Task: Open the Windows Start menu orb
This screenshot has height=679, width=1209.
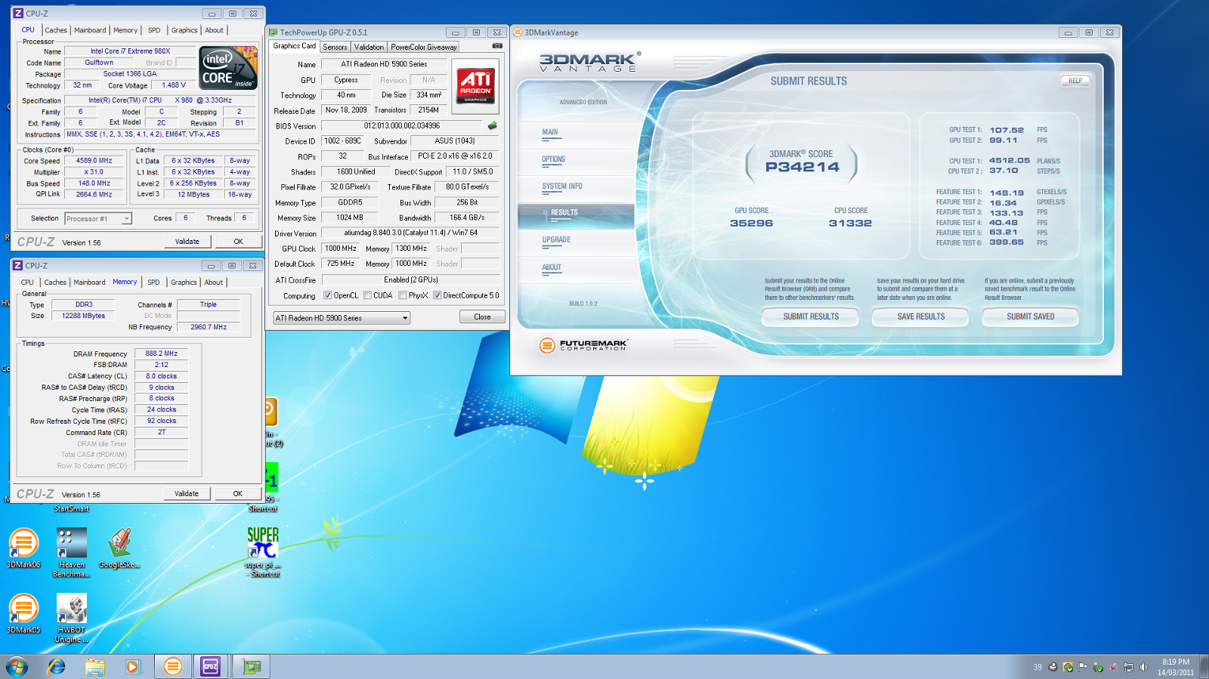Action: (x=17, y=666)
